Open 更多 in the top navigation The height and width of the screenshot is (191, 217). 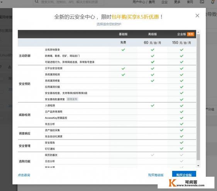pyautogui.click(x=177, y=2)
